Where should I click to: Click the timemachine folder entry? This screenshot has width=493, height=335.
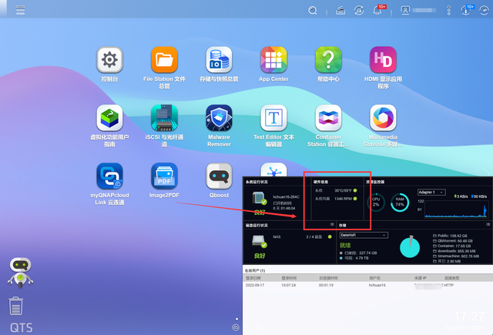tap(456, 256)
